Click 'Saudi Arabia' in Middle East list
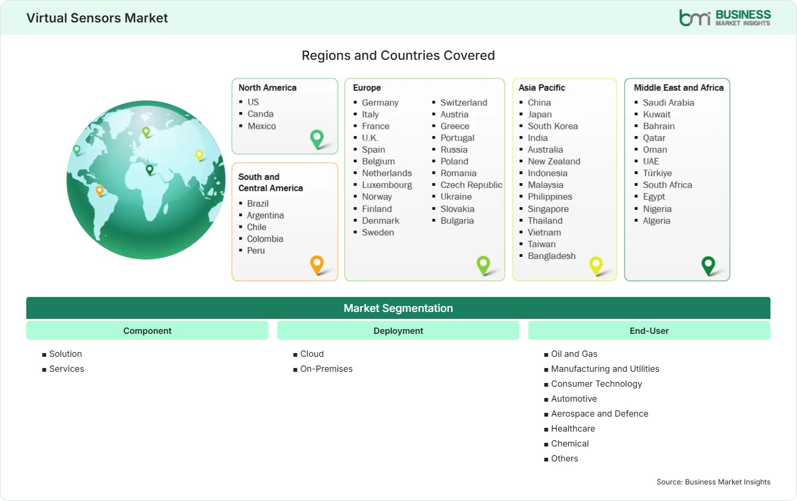 pyautogui.click(x=668, y=103)
